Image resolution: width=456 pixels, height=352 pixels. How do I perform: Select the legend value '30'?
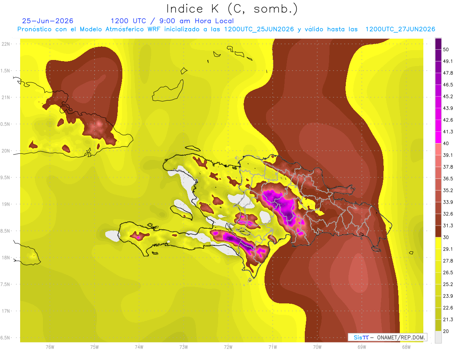pos(446,237)
